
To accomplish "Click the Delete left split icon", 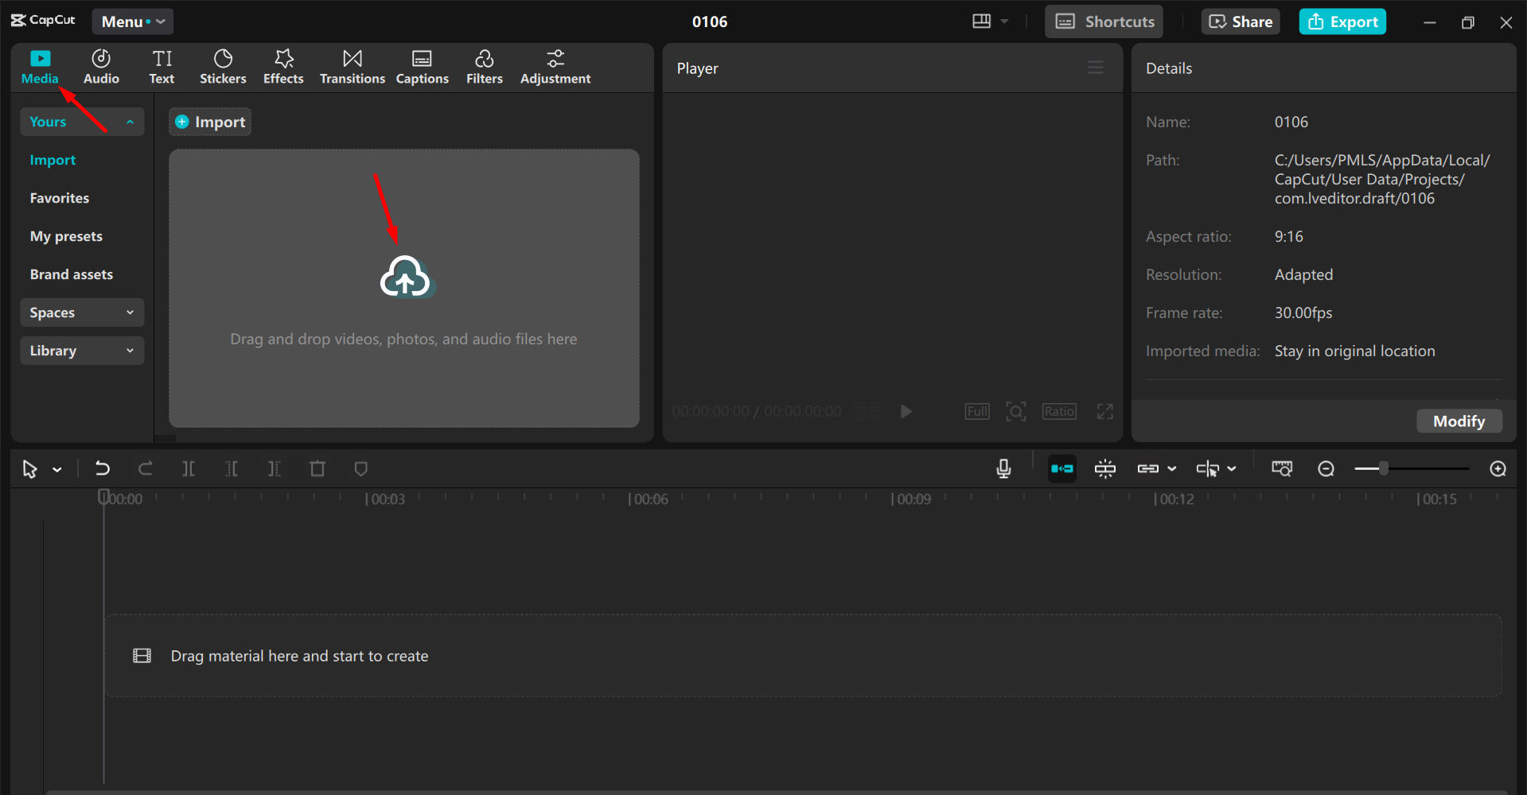I will [232, 469].
